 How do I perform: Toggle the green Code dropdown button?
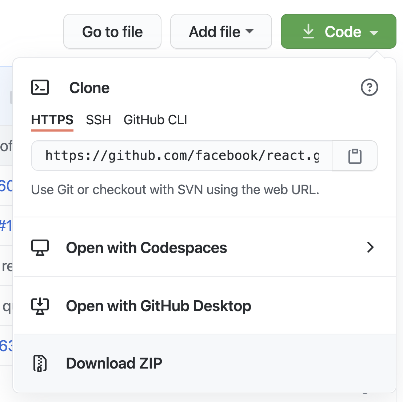(338, 31)
